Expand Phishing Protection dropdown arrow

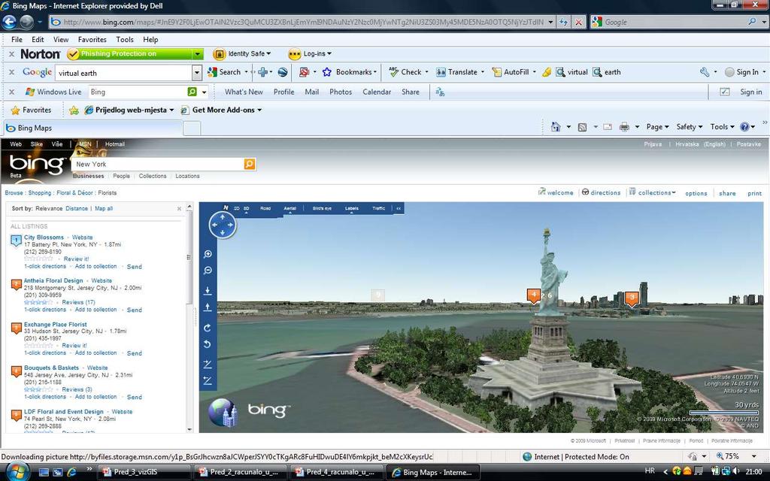click(197, 54)
